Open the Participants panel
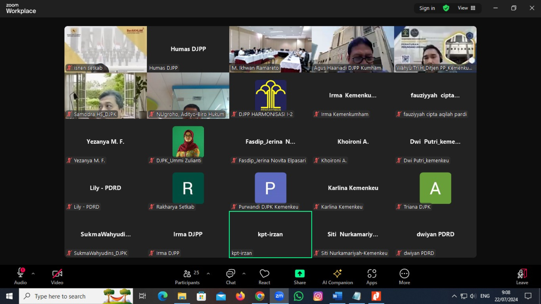The height and width of the screenshot is (304, 541). [187, 276]
